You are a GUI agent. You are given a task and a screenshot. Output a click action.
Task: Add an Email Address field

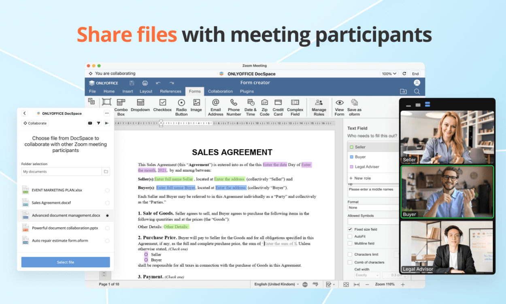pos(215,106)
